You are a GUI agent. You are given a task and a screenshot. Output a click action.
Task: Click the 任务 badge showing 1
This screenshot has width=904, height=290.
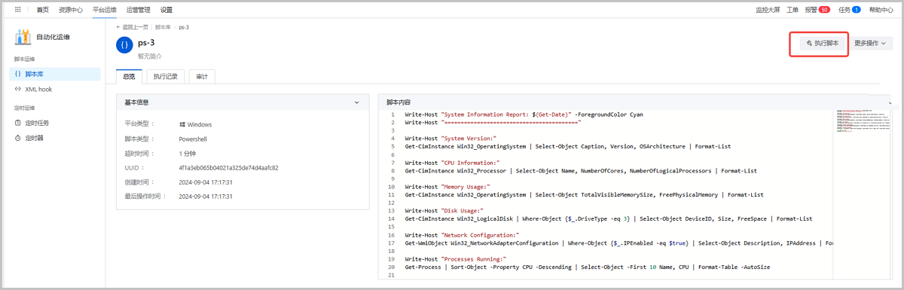[856, 10]
